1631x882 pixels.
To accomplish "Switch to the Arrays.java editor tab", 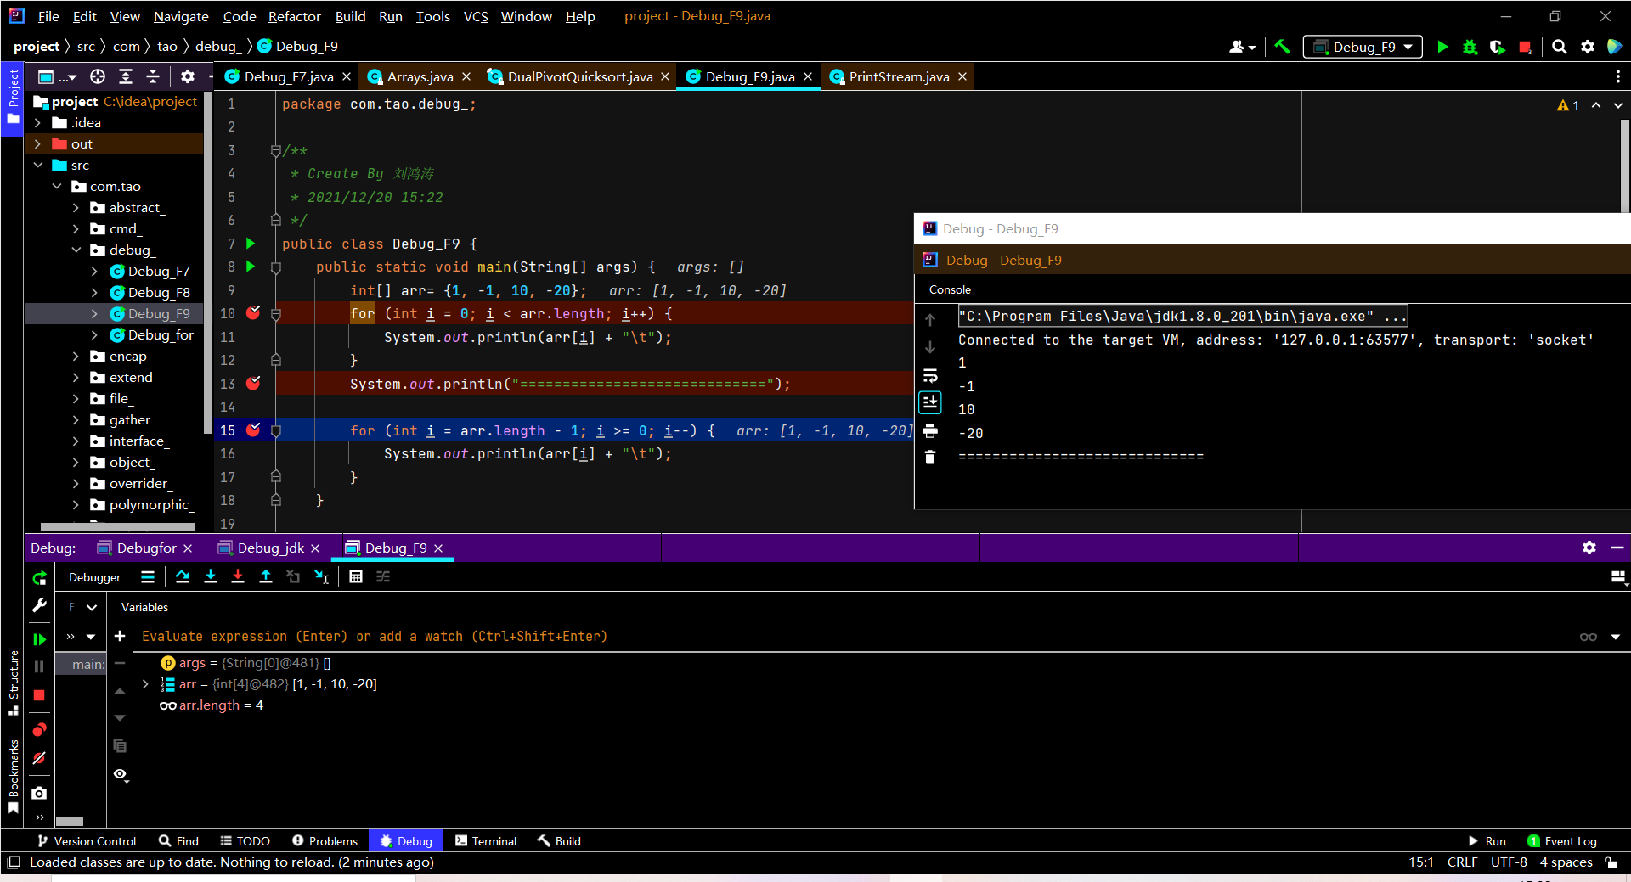I will click(418, 76).
